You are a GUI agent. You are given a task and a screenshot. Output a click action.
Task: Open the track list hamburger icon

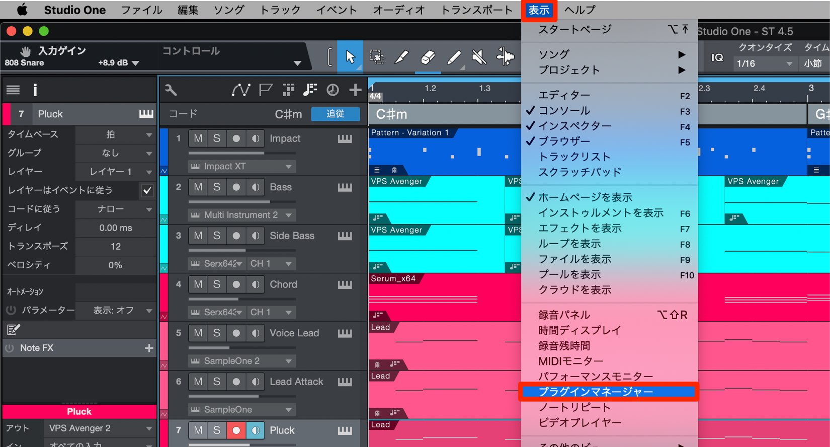13,90
